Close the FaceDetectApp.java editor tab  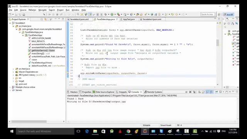pos(117,19)
